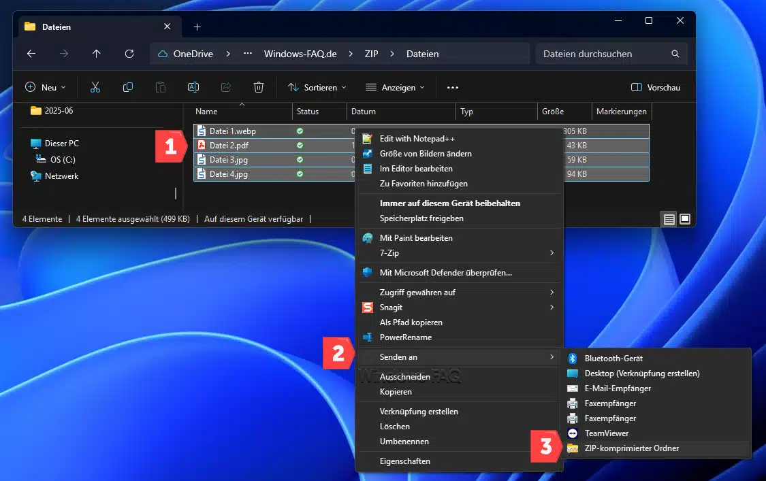Go up one folder level
The image size is (766, 481).
click(x=97, y=54)
